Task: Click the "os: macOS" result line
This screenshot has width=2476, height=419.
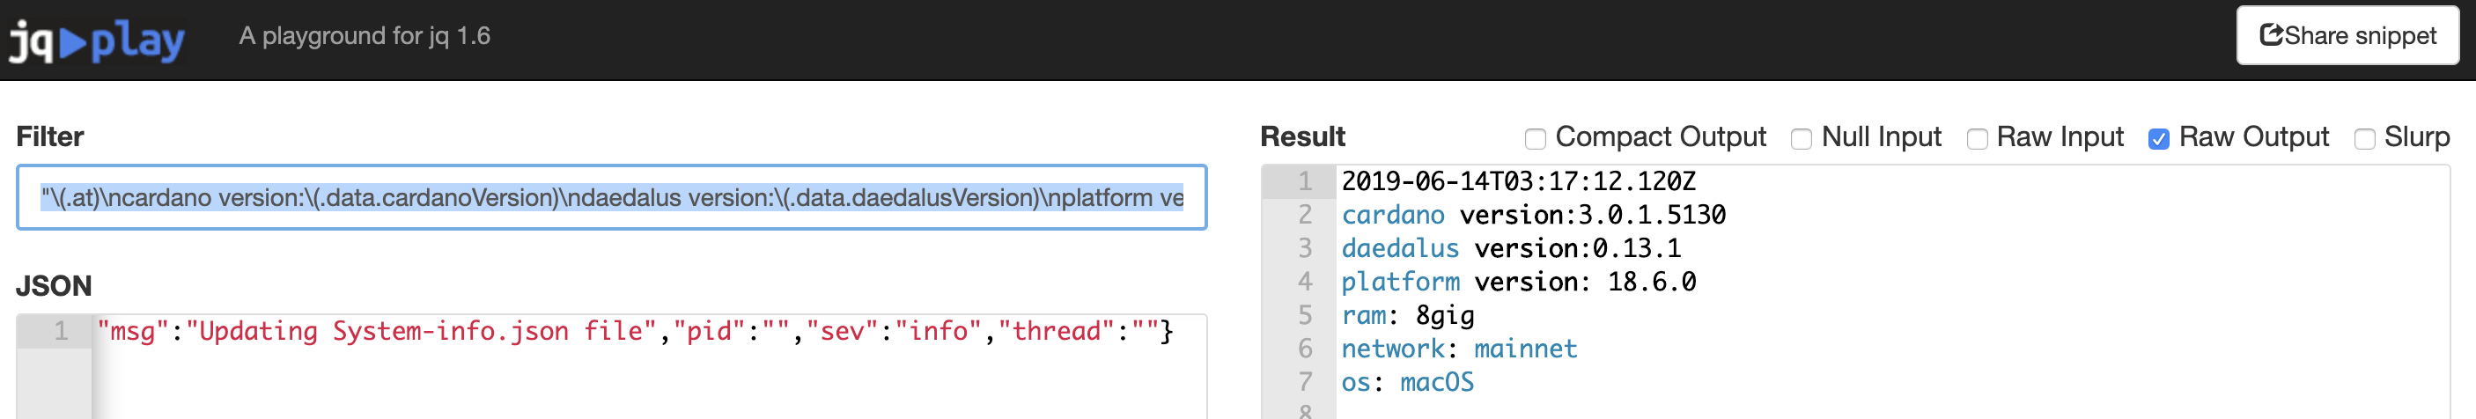Action: click(x=1407, y=384)
